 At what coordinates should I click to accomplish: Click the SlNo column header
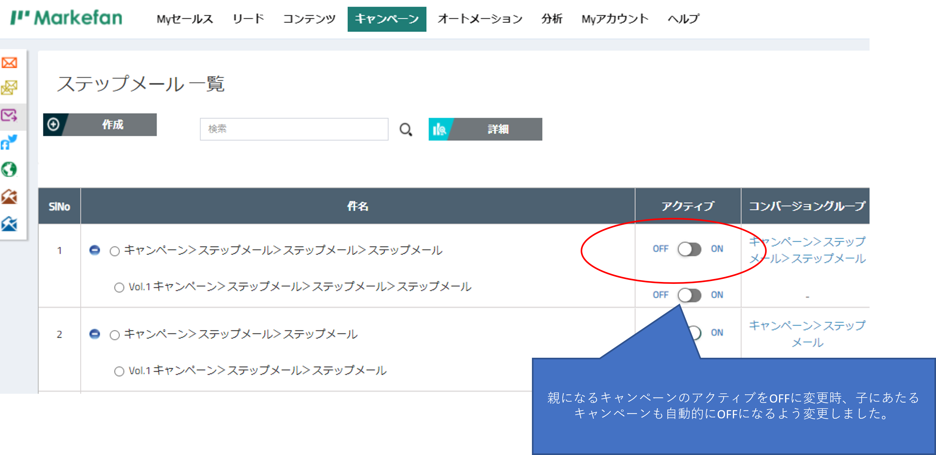59,206
